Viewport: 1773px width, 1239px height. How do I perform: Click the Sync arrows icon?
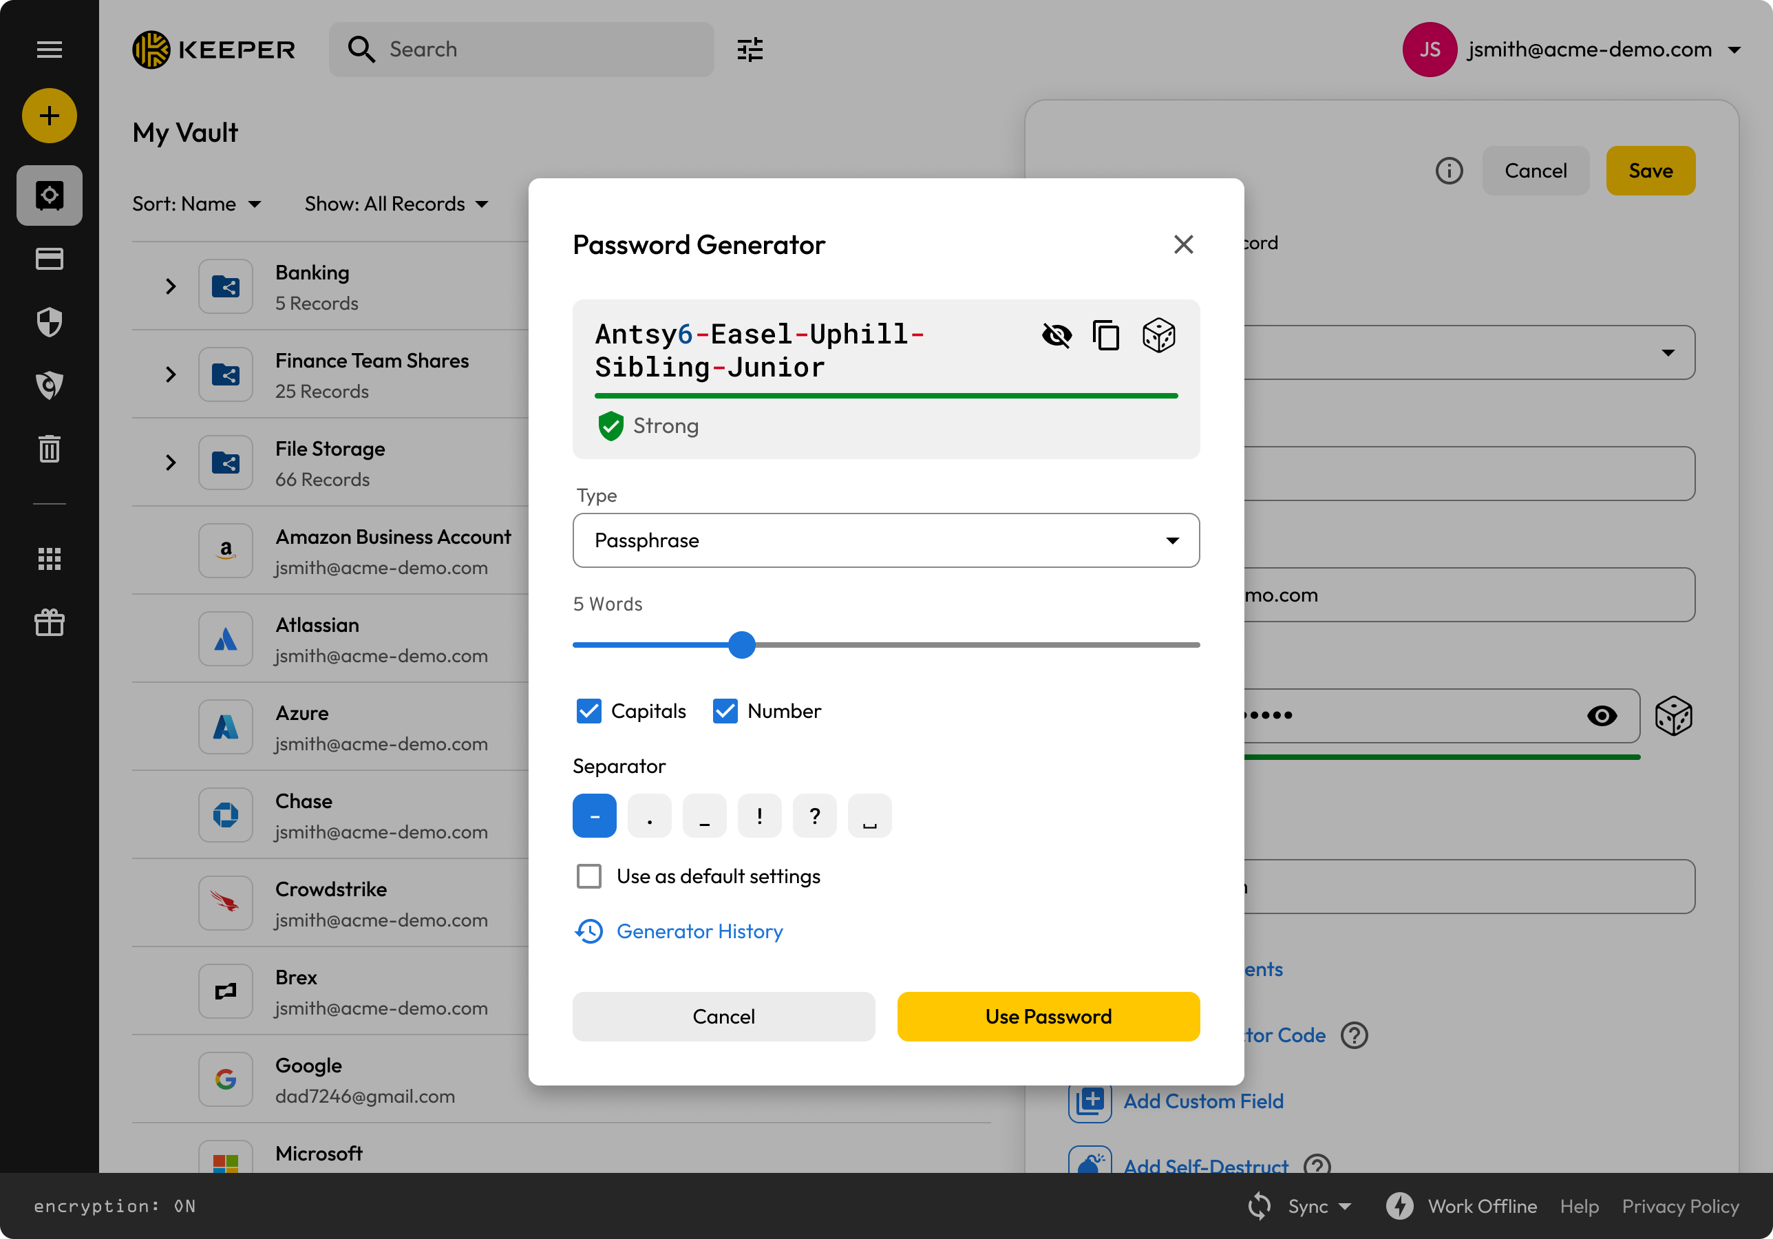1260,1206
